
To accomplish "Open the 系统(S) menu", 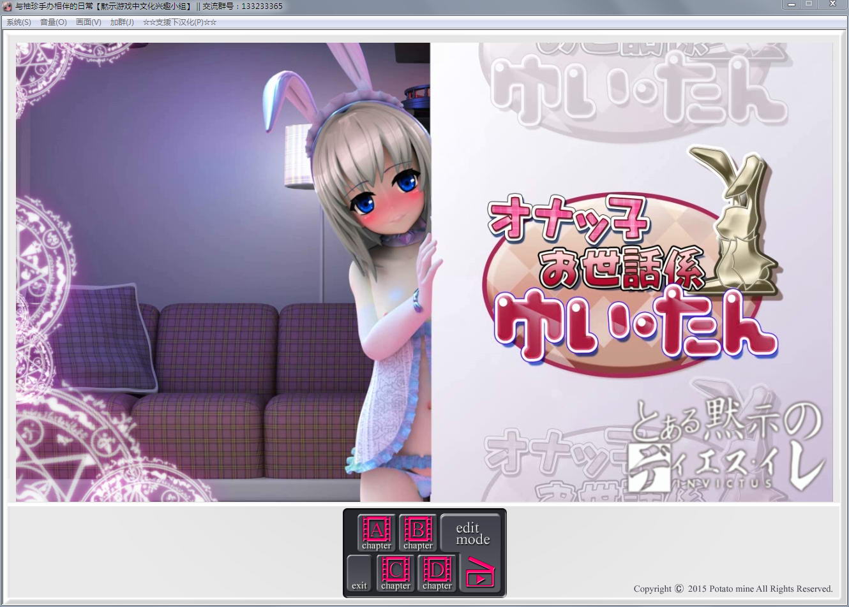I will click(x=19, y=22).
